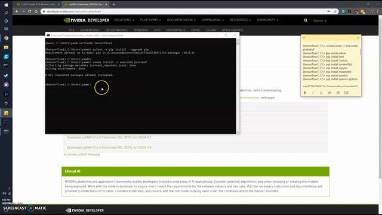The image size is (382, 215).
Task: Click the NVIDIA site search magnifier
Action: click(x=306, y=20)
